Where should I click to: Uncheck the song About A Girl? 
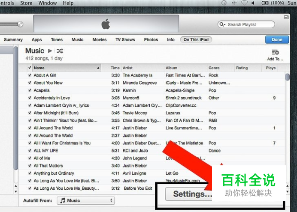(x=30, y=75)
